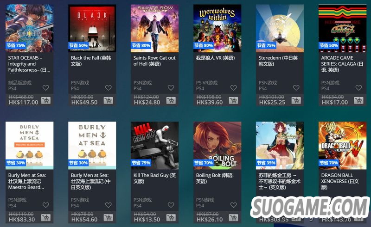Add Boiling Bolt to cart
Image resolution: width=371 pixels, height=227 pixels.
pos(234,218)
